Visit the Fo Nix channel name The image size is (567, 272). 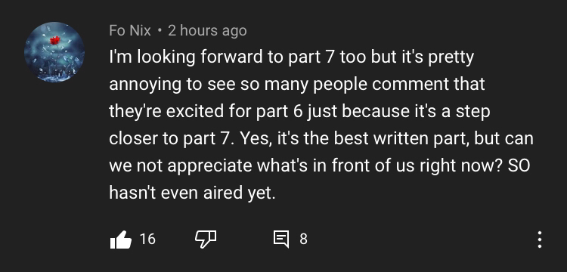tap(130, 31)
